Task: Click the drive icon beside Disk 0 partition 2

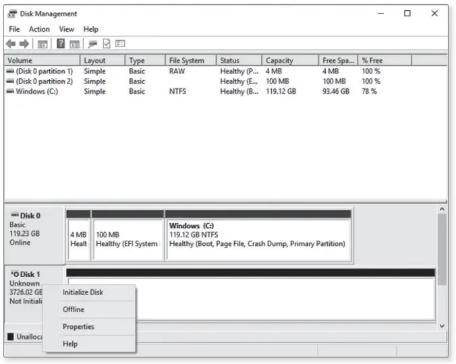Action: point(10,81)
